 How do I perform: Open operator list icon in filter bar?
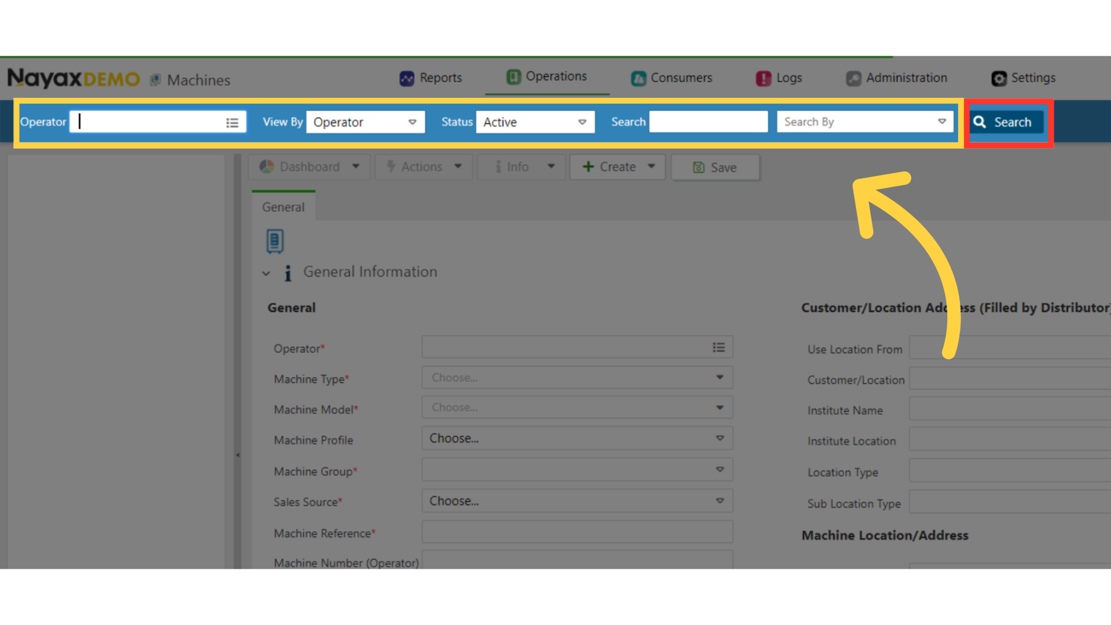pyautogui.click(x=232, y=123)
